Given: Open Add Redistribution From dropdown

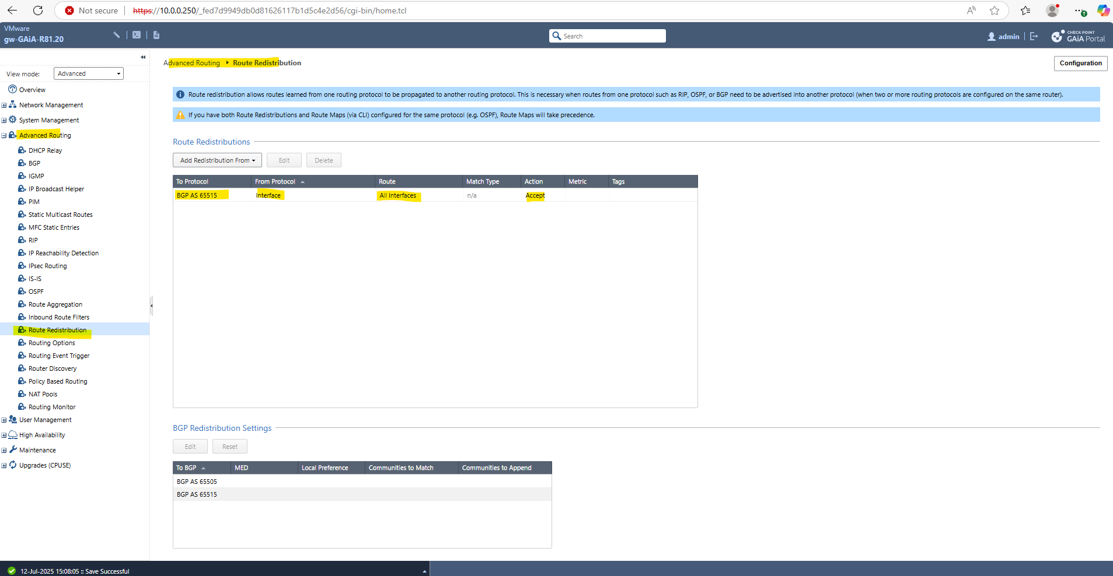Looking at the screenshot, I should [x=217, y=160].
